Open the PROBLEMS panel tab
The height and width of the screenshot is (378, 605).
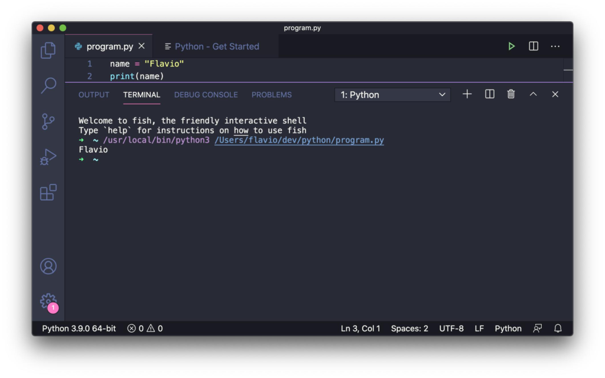(272, 95)
